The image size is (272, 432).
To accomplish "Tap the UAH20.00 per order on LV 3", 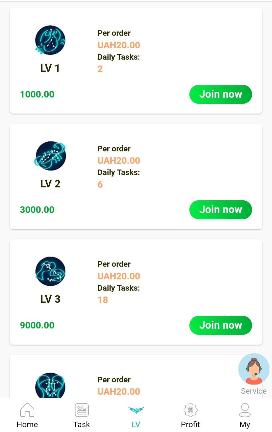I will 119,276.
